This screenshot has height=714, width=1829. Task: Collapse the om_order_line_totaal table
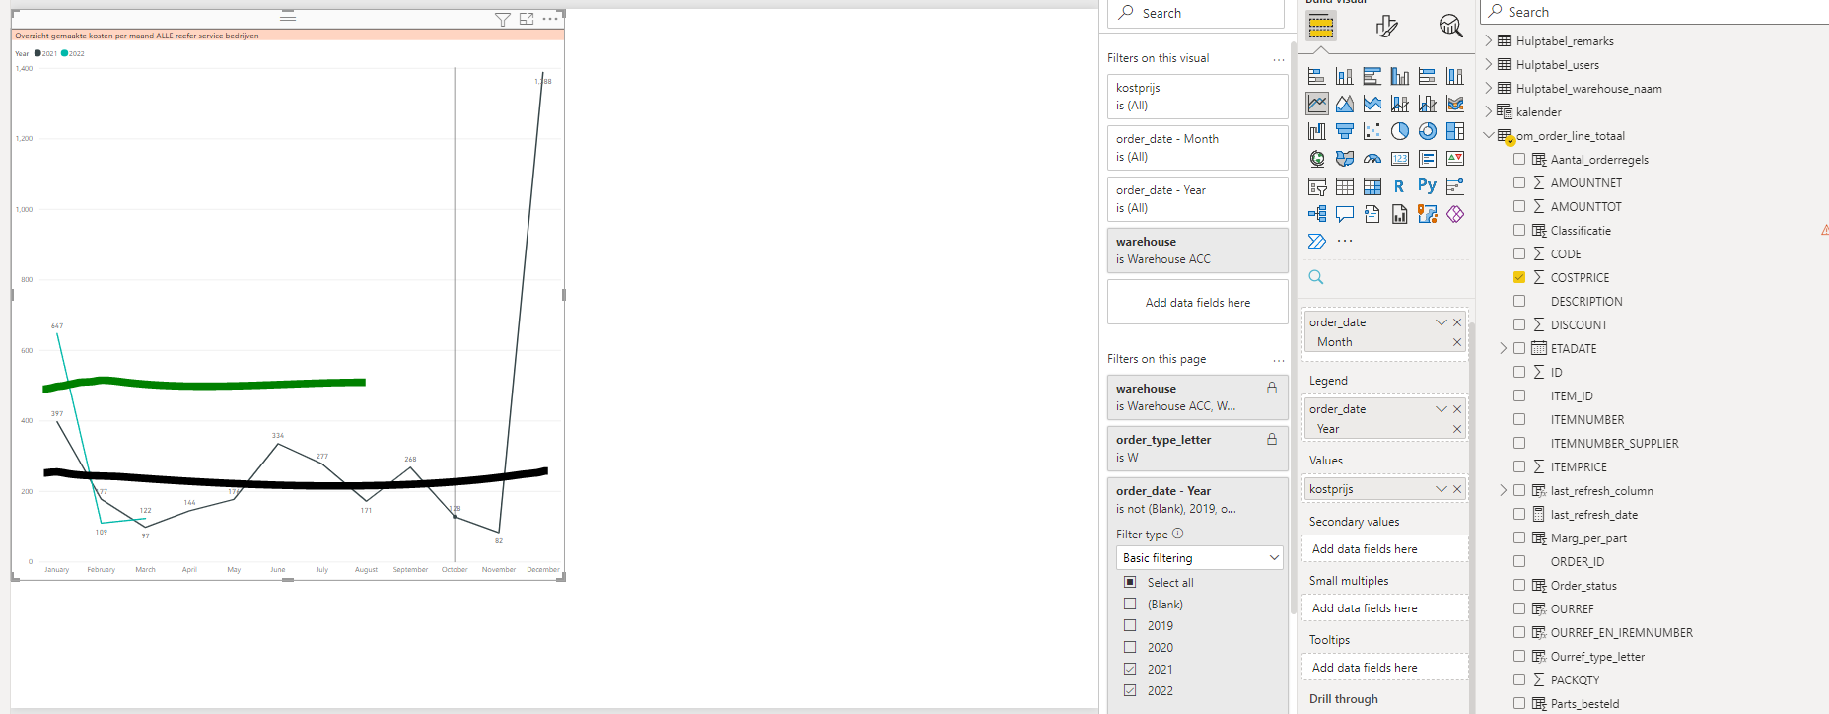tap(1489, 135)
